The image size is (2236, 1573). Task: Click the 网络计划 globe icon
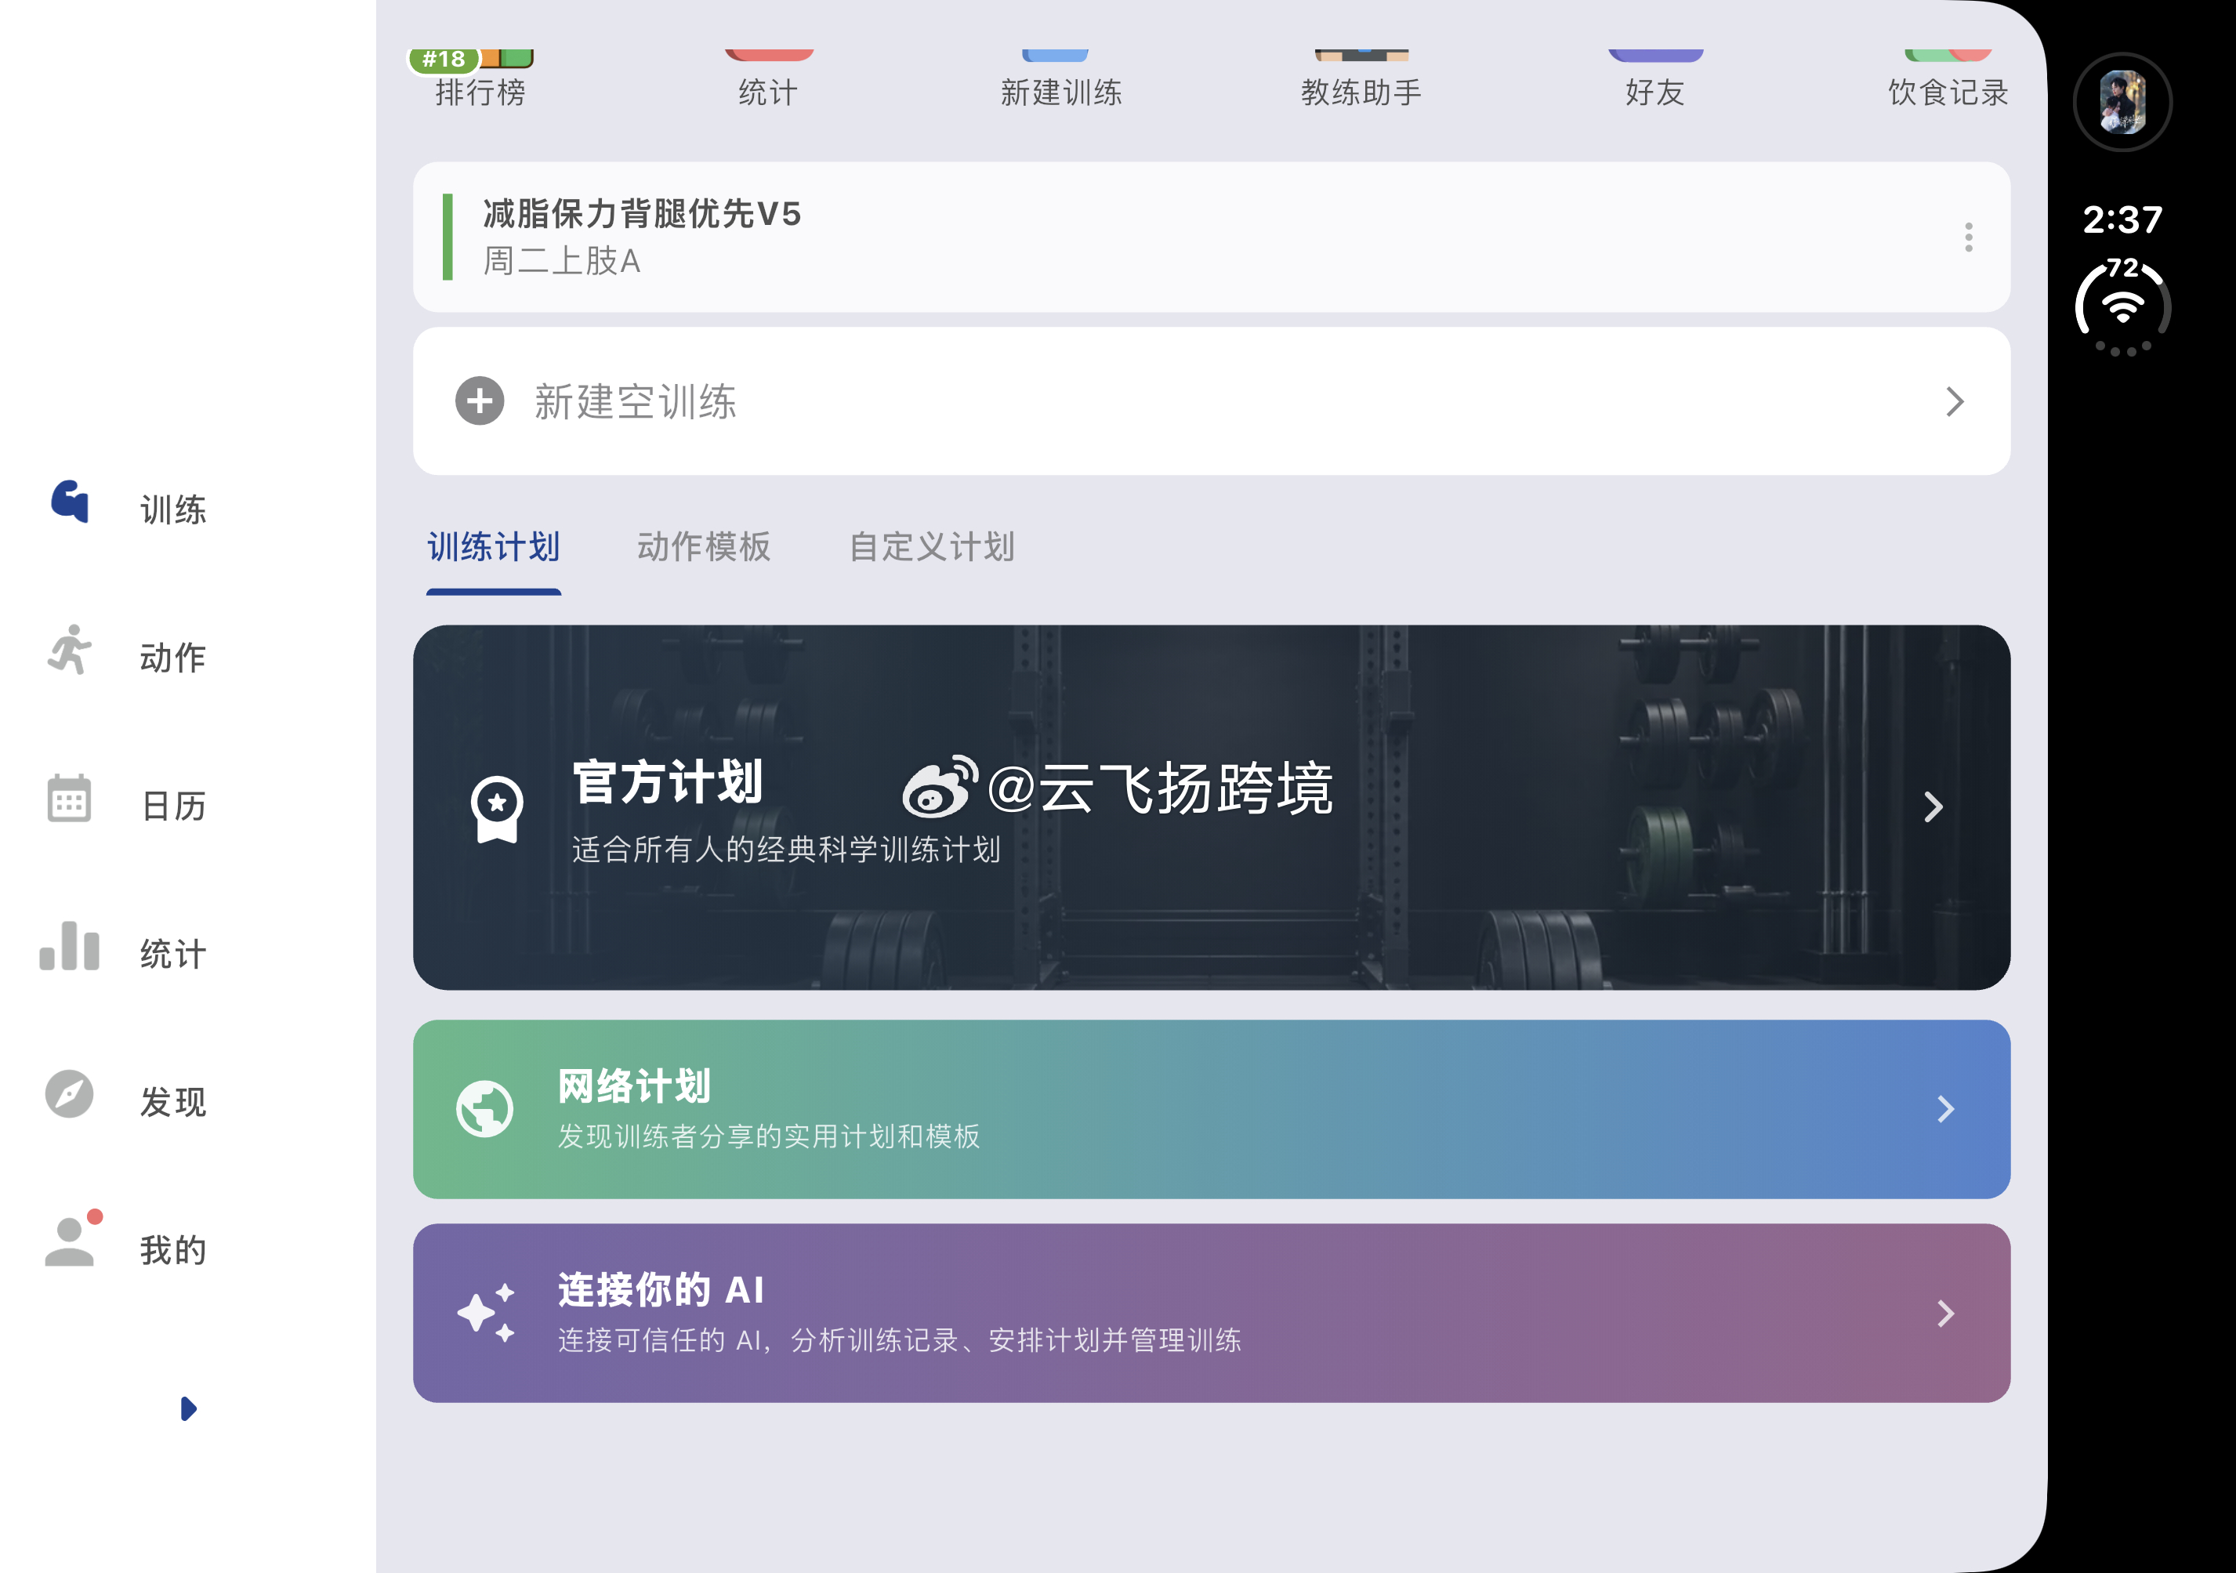coord(484,1108)
